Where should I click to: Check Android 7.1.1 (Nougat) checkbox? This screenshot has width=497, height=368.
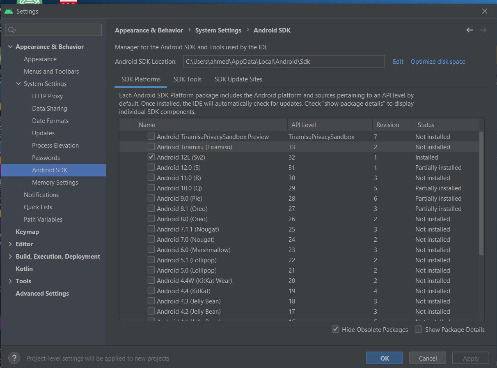point(151,229)
